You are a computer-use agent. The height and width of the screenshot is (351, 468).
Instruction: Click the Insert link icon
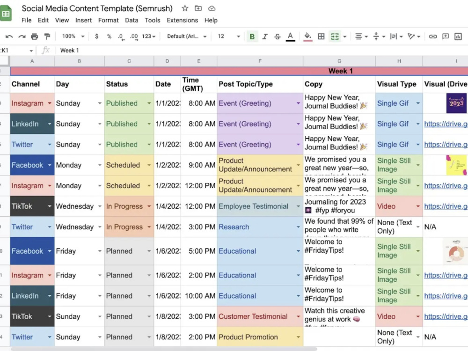[433, 37]
